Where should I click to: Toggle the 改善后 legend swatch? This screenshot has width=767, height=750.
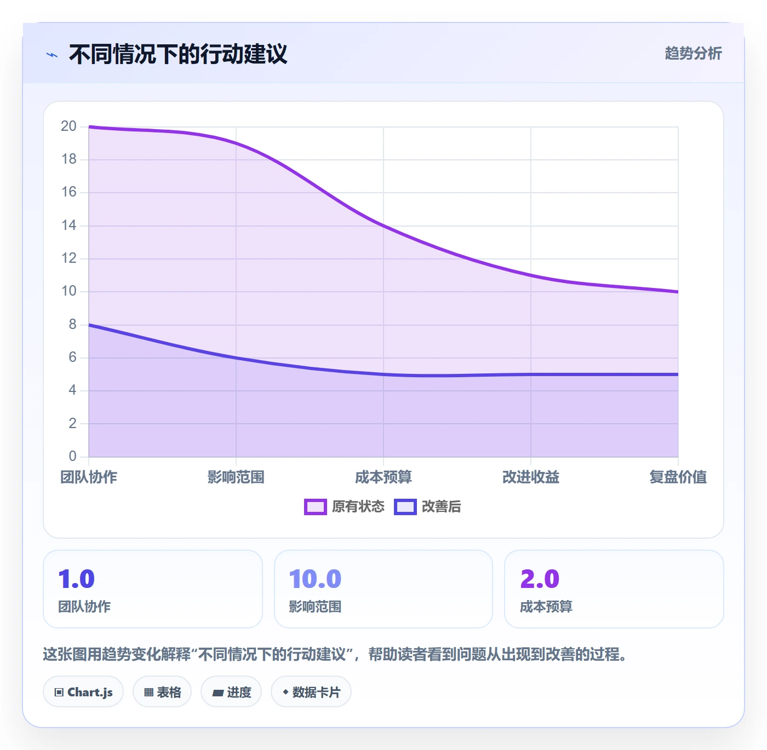pos(405,507)
